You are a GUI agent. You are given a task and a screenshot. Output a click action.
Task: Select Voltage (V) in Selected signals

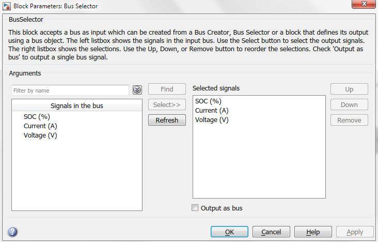[x=212, y=120]
